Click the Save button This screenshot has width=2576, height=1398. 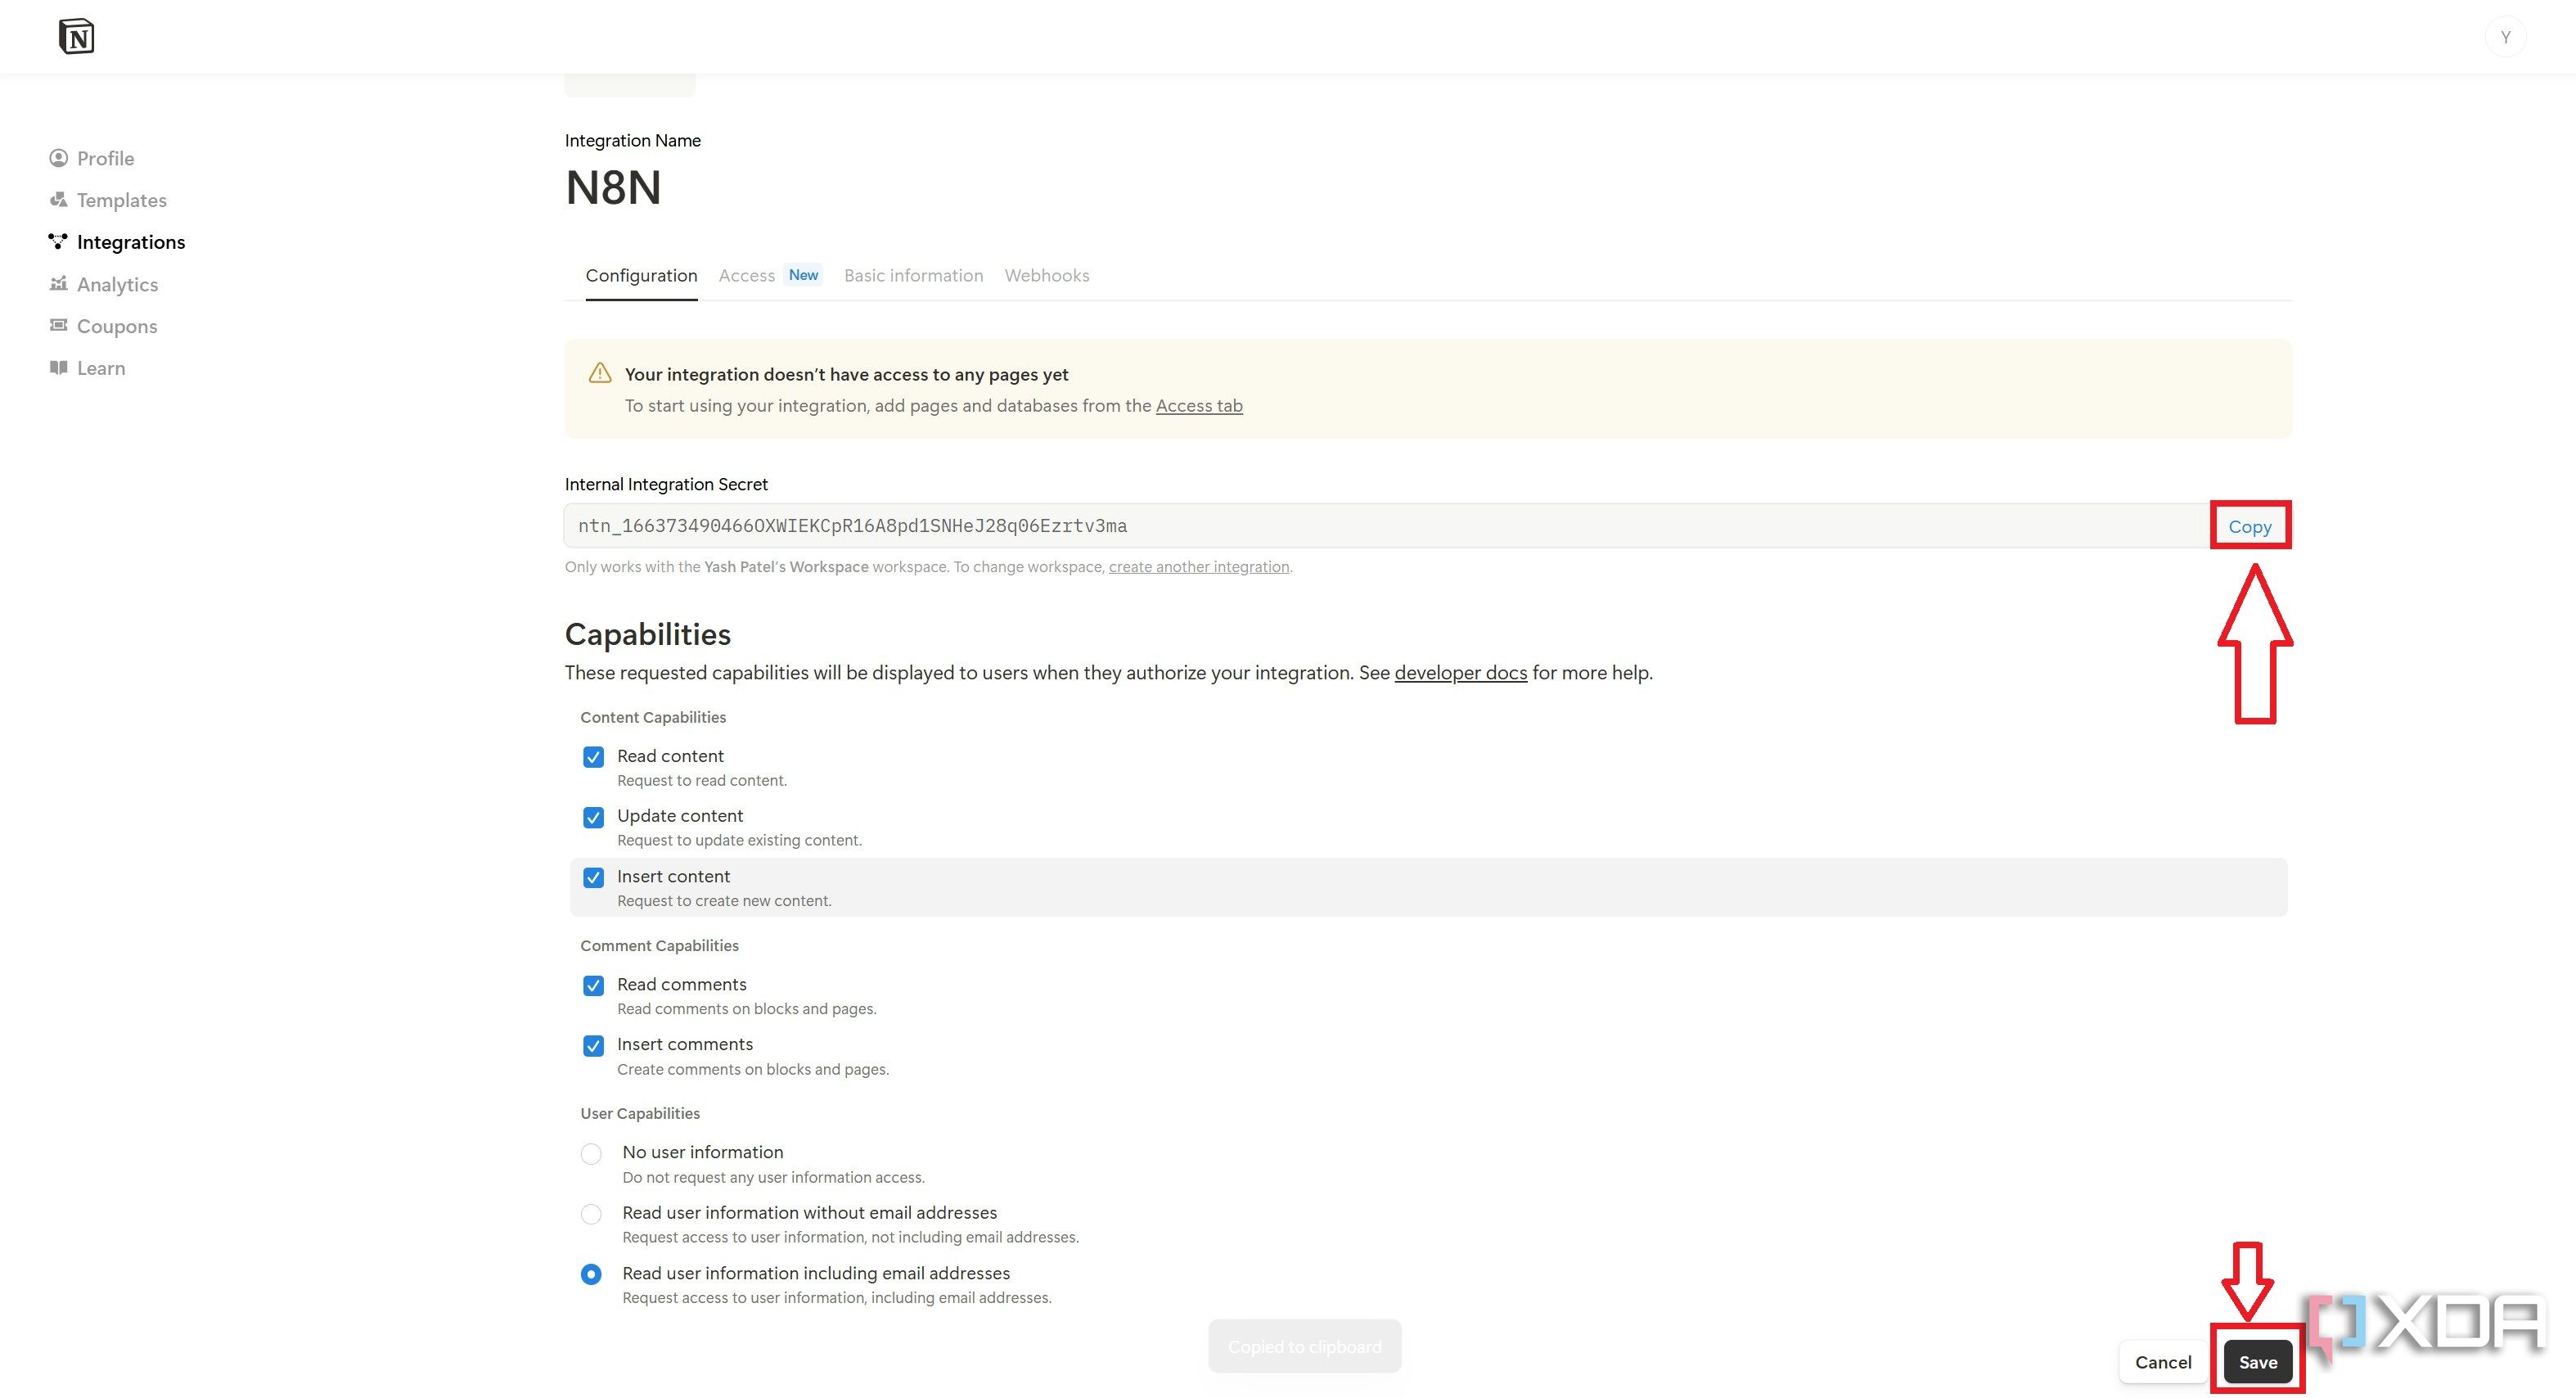(2258, 1363)
